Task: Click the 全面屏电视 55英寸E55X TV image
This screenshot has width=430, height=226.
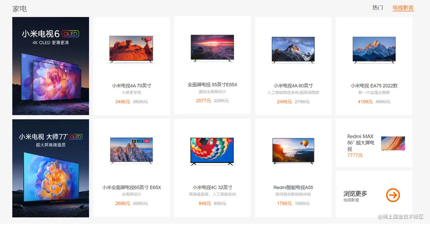Action: pyautogui.click(x=212, y=48)
